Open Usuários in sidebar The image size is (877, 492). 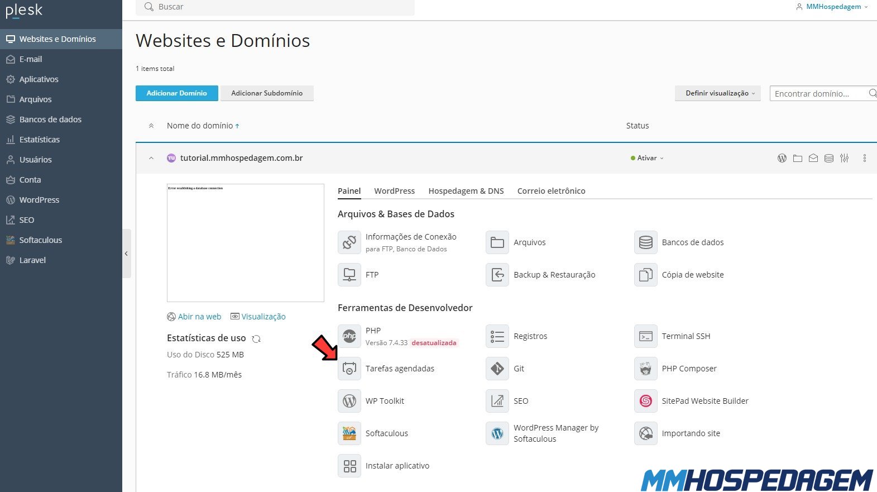pos(61,160)
